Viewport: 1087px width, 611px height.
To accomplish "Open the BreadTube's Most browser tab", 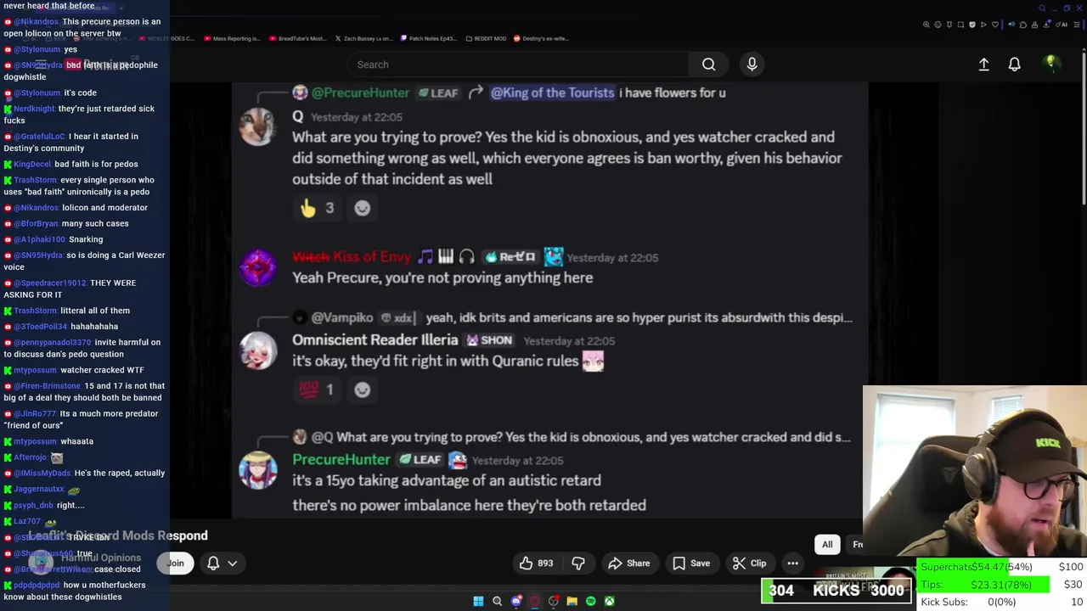I will coord(297,38).
